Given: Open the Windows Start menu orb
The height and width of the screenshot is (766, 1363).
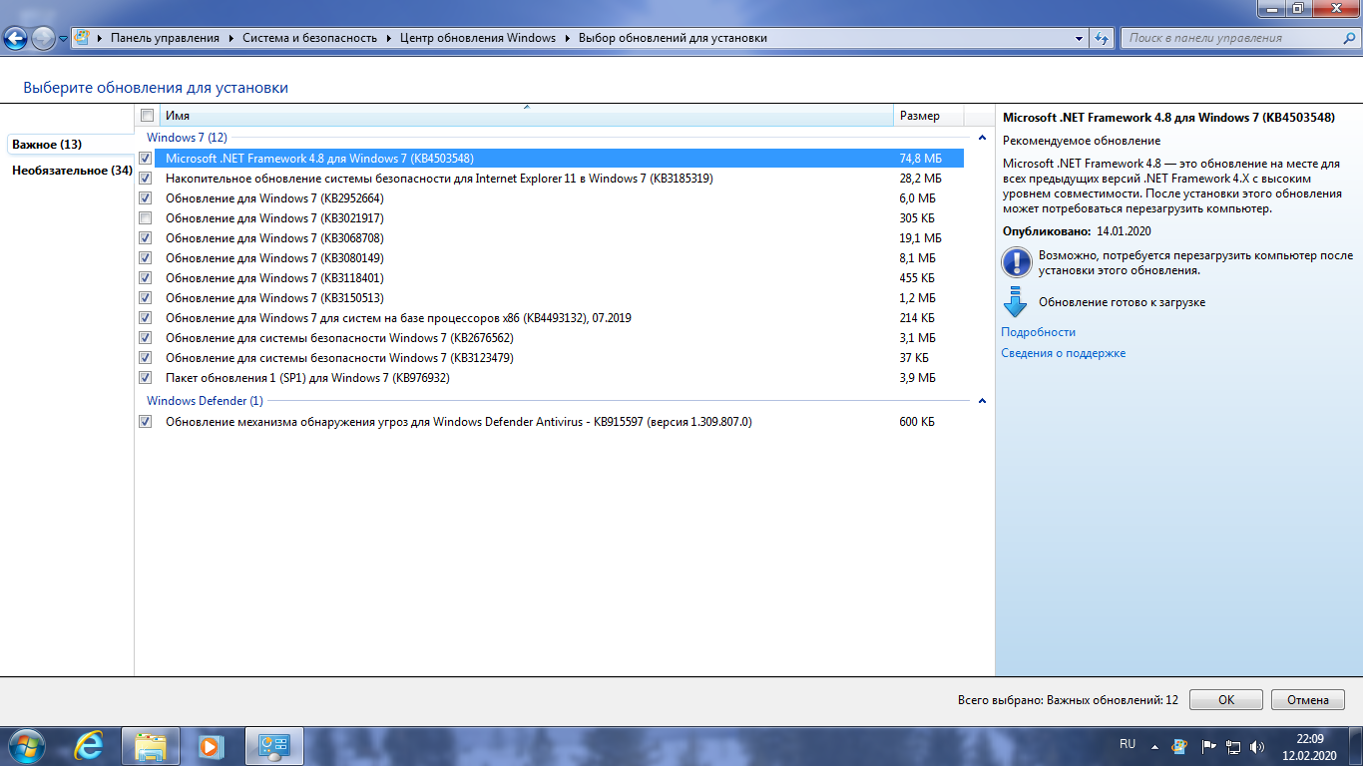Looking at the screenshot, I should click(x=26, y=746).
